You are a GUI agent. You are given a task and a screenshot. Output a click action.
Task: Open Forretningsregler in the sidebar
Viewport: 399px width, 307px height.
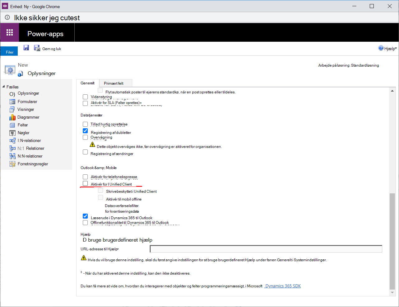tap(33, 164)
